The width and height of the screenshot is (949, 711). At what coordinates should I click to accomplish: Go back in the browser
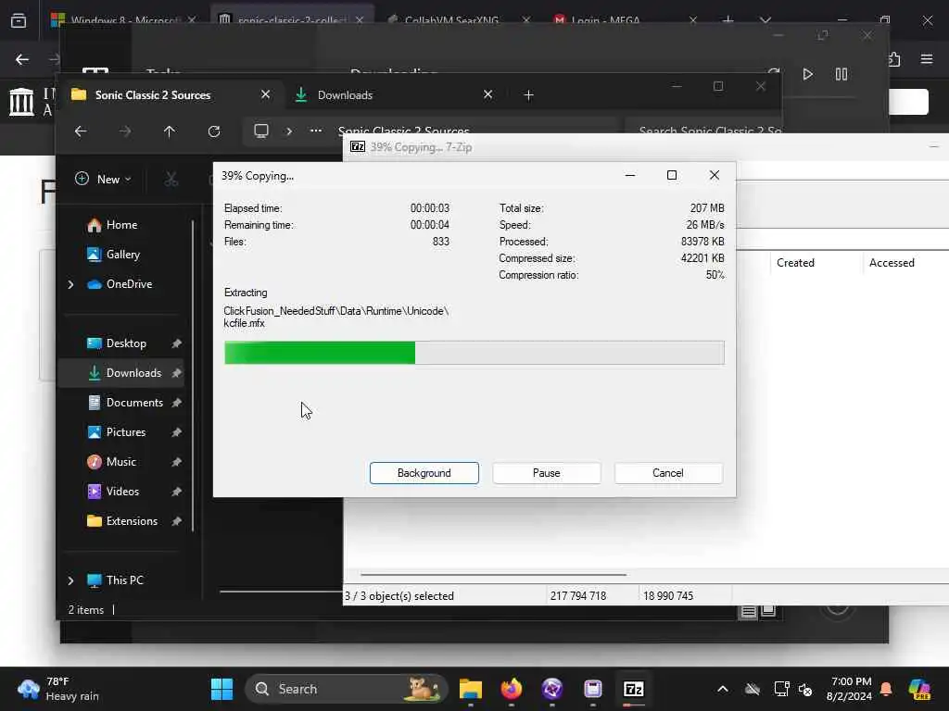(x=22, y=59)
